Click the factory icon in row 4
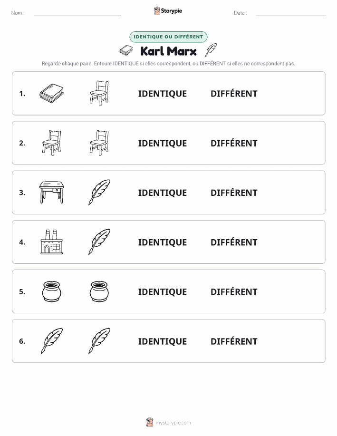337x436 pixels. [x=51, y=242]
